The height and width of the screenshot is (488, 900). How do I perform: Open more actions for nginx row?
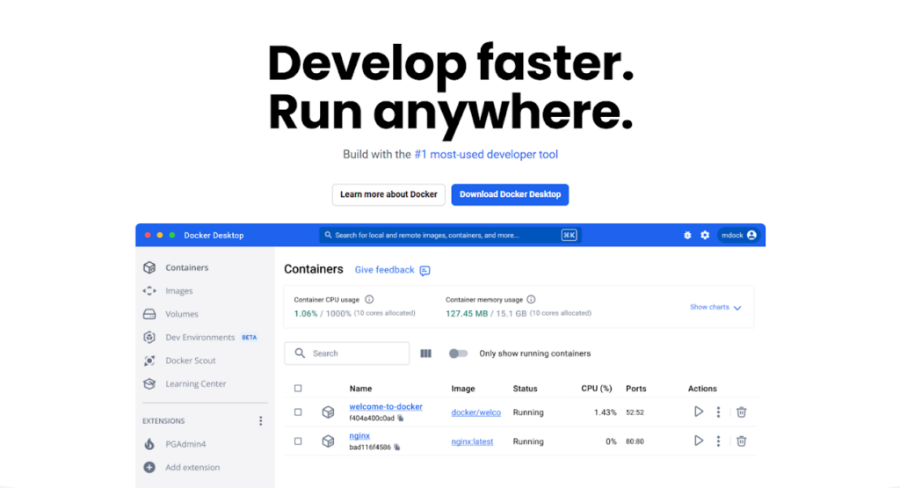718,441
